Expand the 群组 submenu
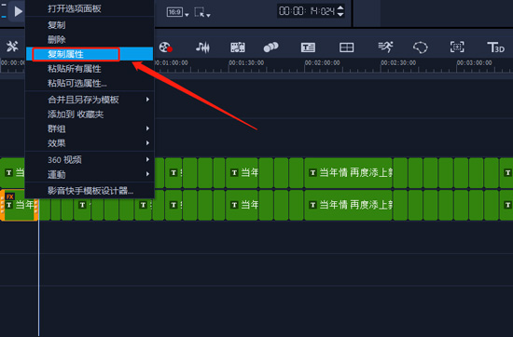513x337 pixels. click(90, 128)
